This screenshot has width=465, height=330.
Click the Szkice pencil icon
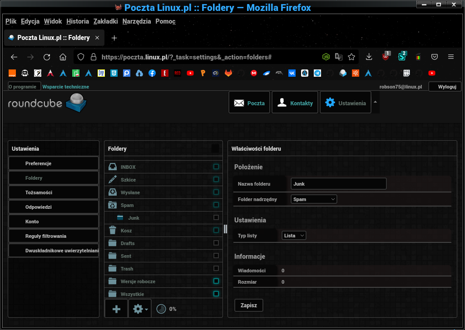(x=113, y=179)
